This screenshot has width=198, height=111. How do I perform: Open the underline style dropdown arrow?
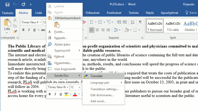point(39,30)
